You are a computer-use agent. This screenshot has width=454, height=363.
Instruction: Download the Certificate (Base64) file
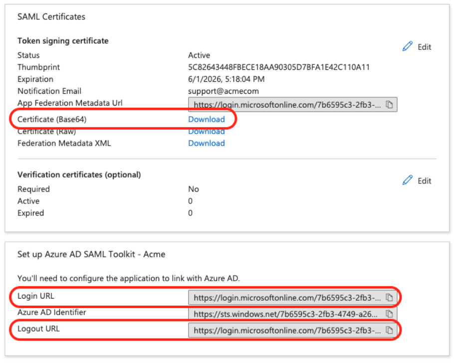206,119
